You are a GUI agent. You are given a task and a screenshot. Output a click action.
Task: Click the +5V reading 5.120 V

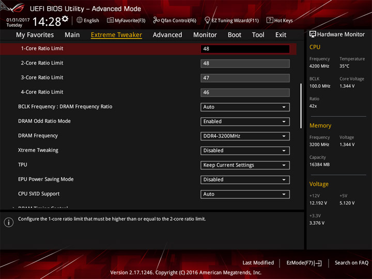point(347,203)
